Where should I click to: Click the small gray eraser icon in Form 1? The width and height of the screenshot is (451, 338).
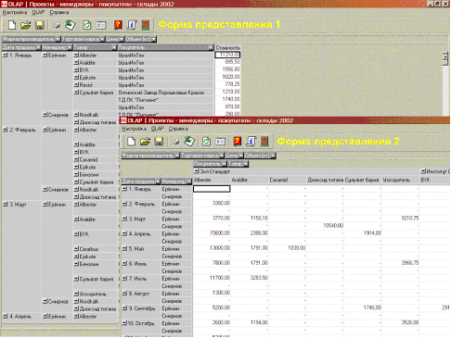click(57, 26)
